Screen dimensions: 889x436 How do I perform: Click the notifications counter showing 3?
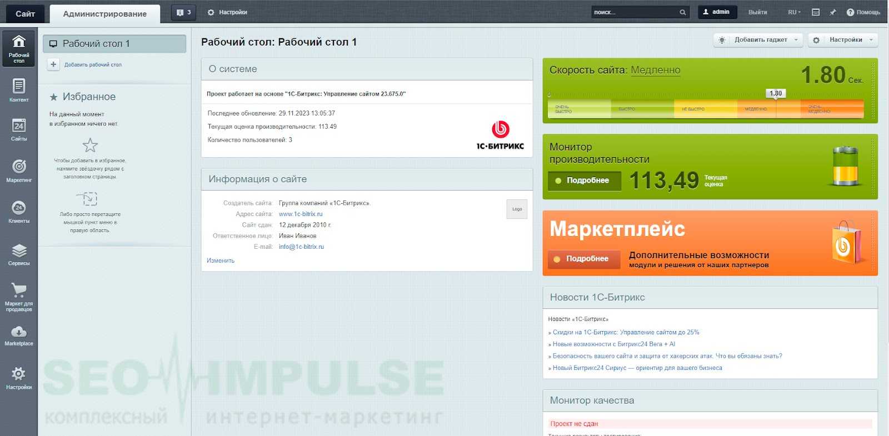(183, 12)
